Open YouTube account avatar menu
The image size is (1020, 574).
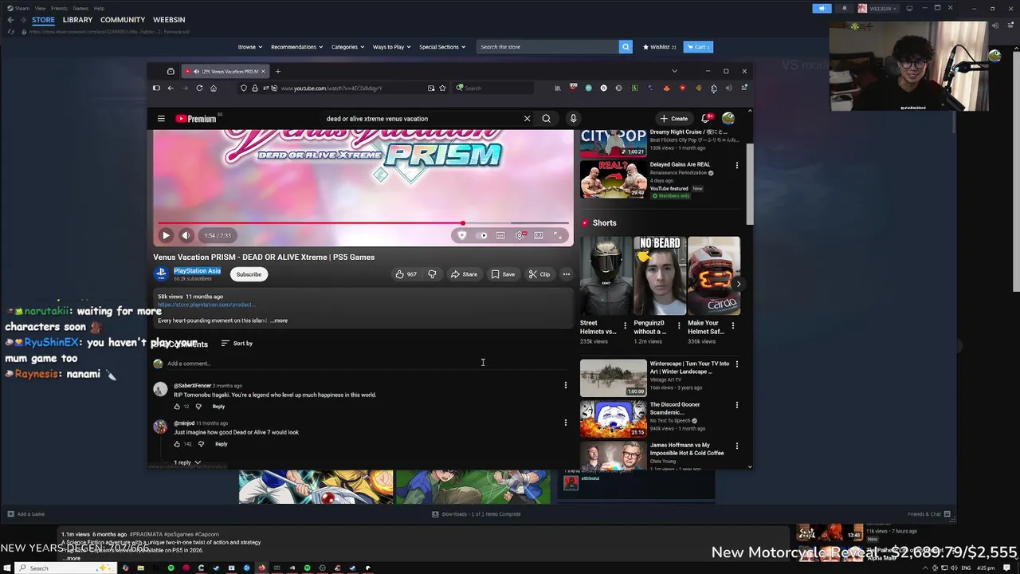click(728, 119)
